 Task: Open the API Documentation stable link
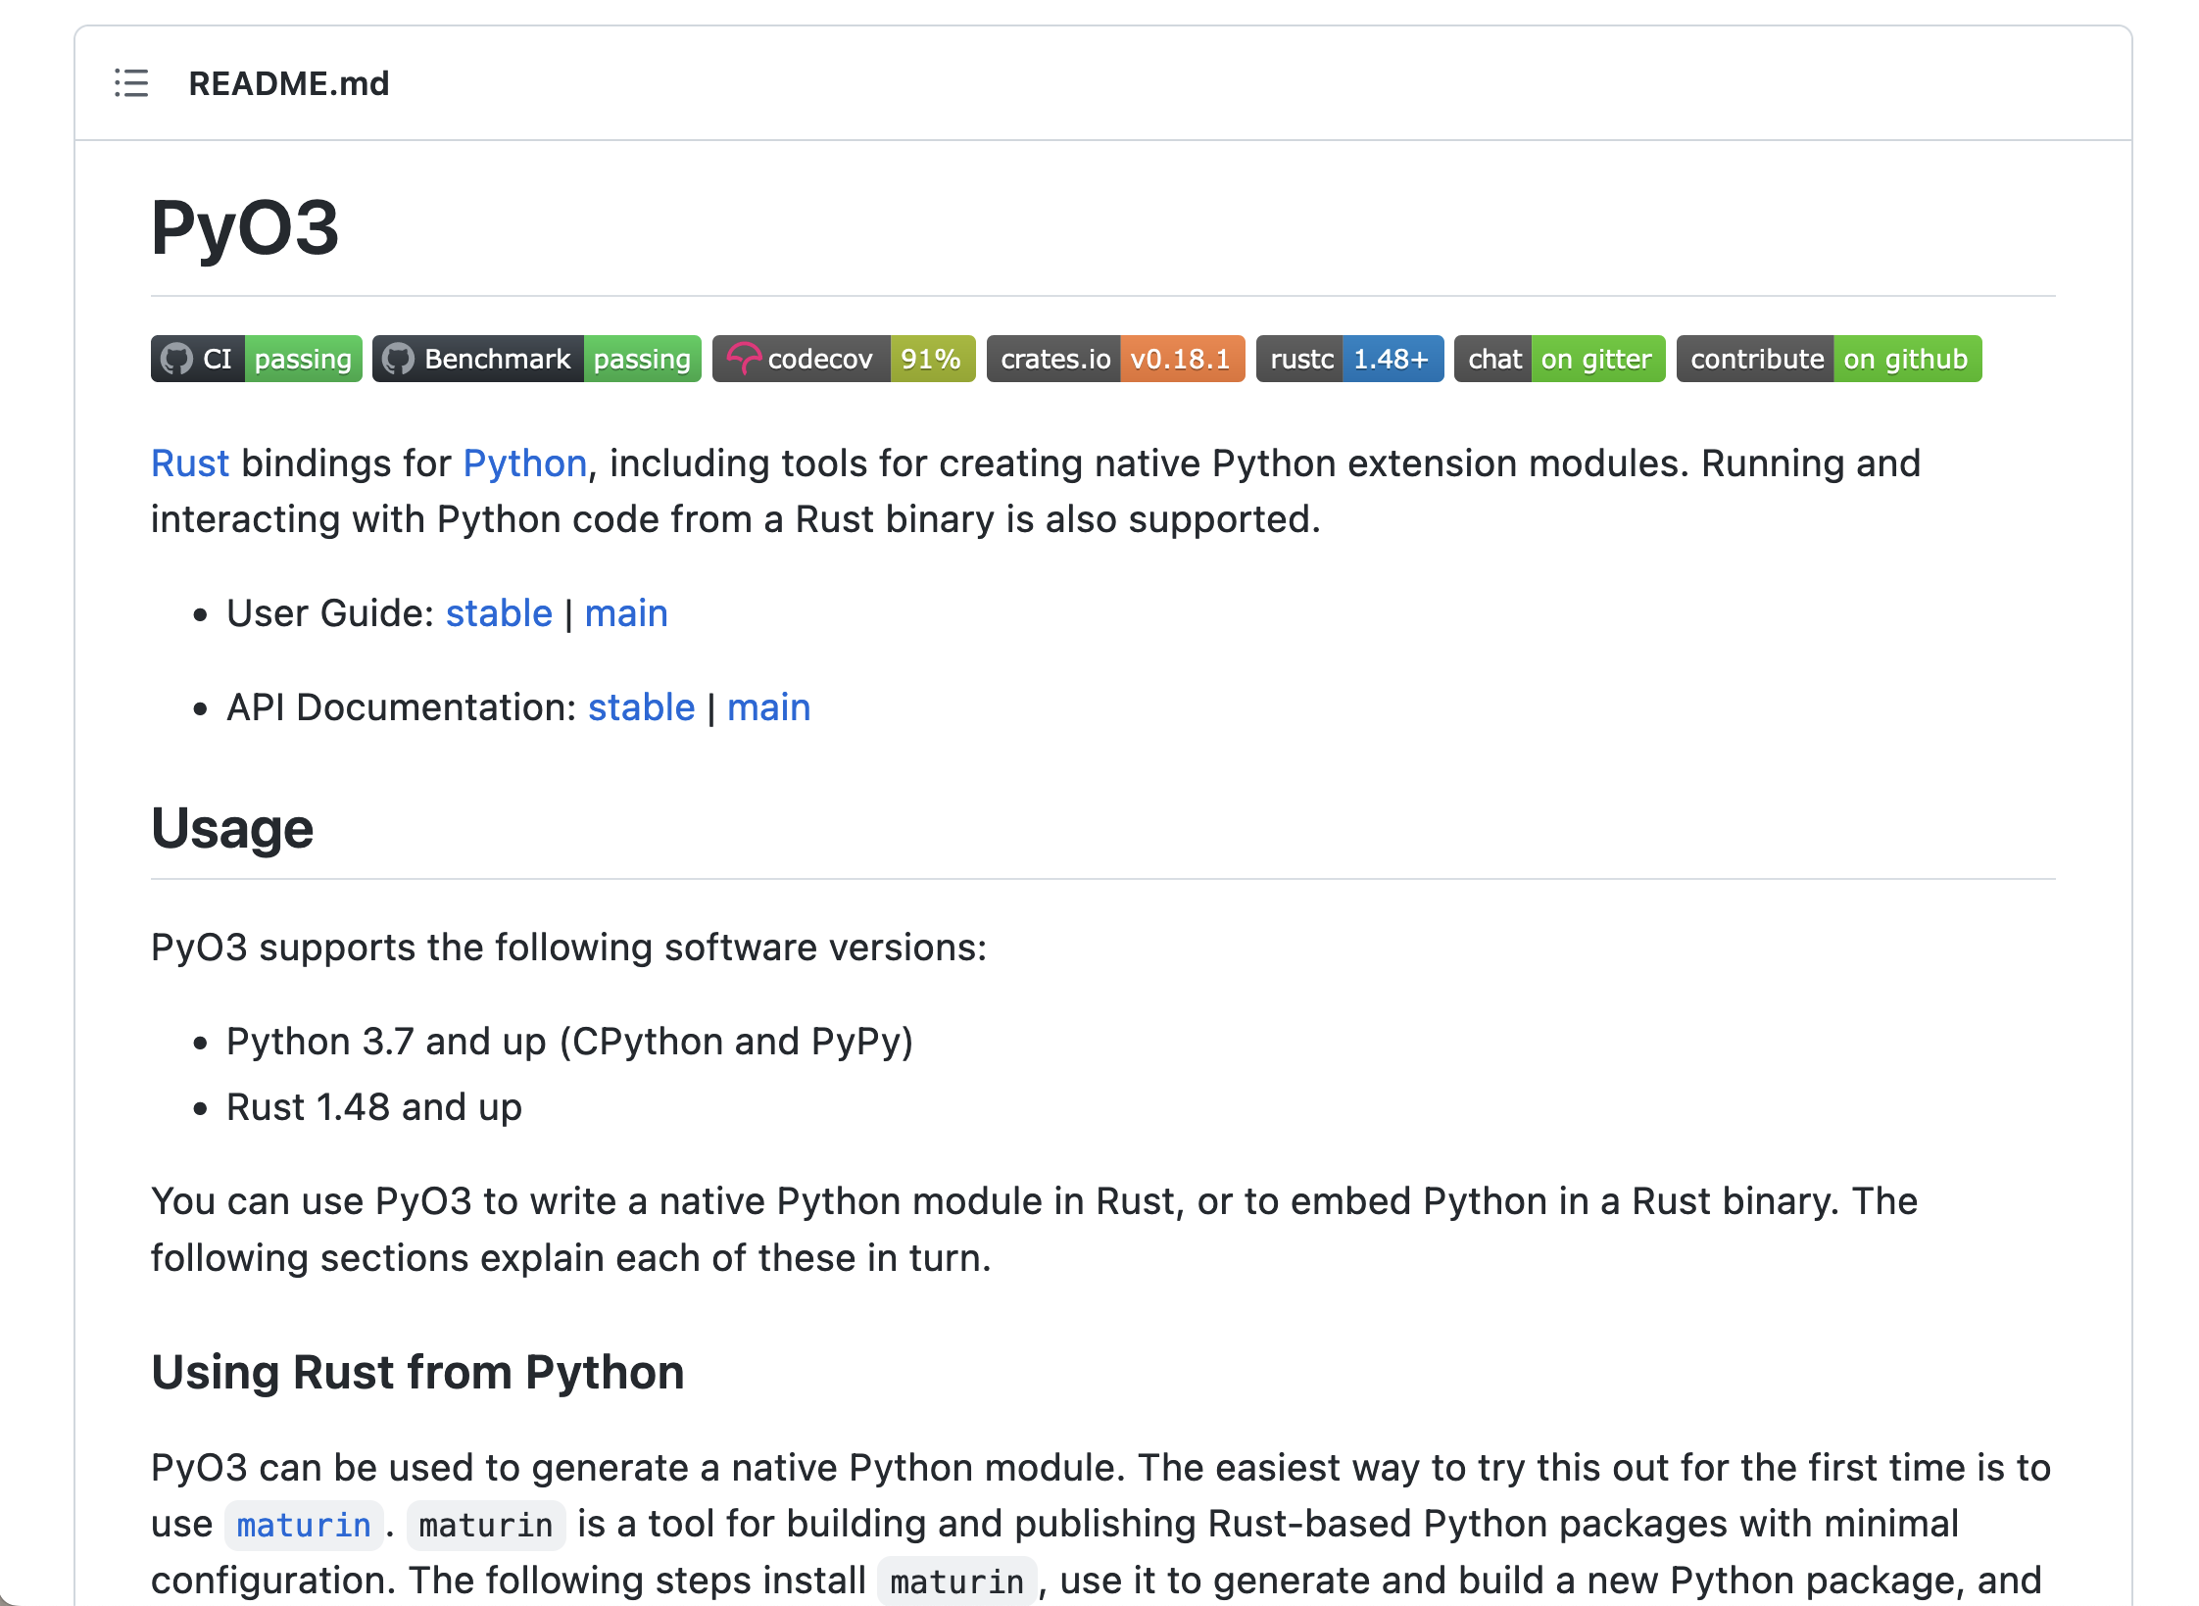[641, 707]
